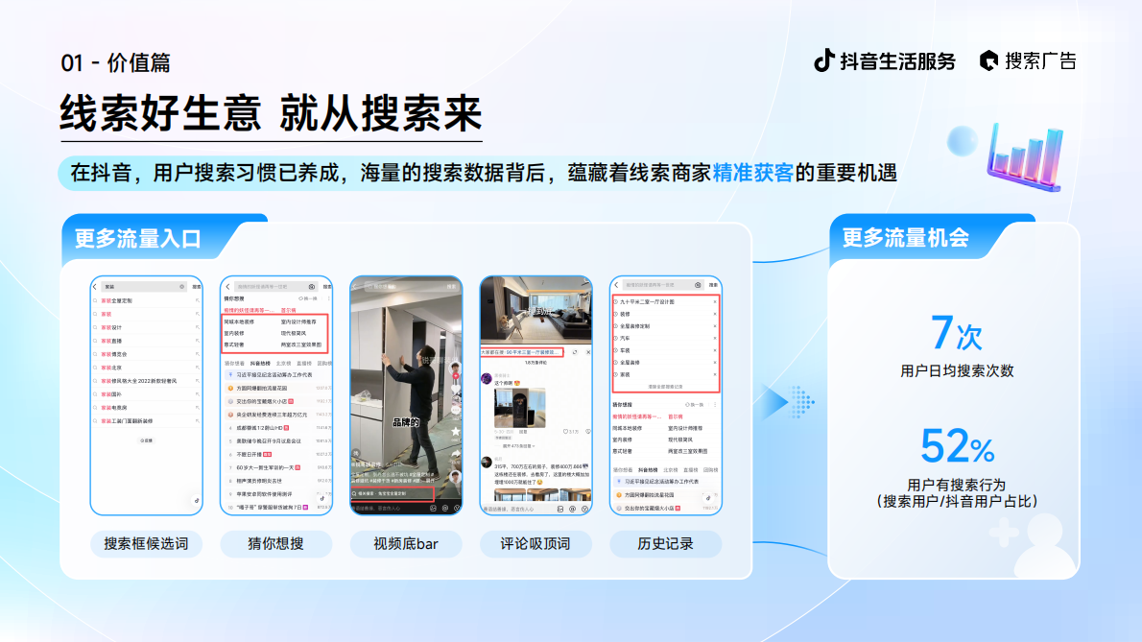Tap the fill-arrow icon beside the 家装设计 suggestion
Image resolution: width=1142 pixels, height=642 pixels.
pyautogui.click(x=198, y=326)
